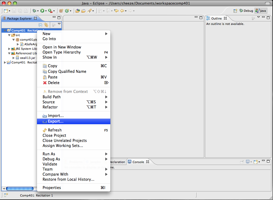Expand the second collapsed Comp401 project

point(5,62)
